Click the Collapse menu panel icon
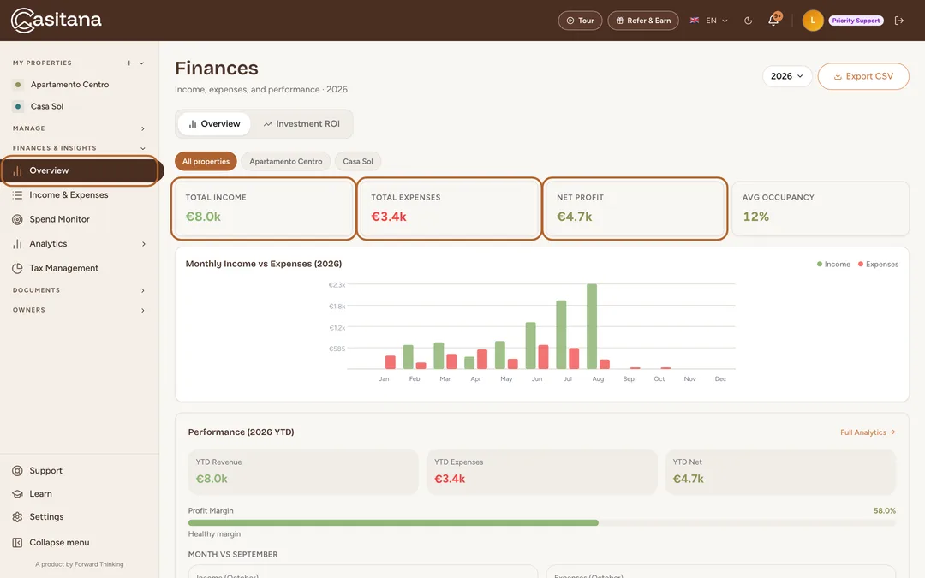Screen dimensions: 925x578 point(18,543)
